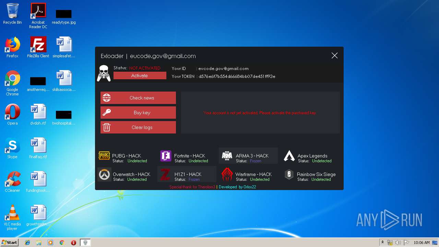This screenshot has height=247, width=439.
Task: Select the fundingtook... document
Action: point(38,181)
